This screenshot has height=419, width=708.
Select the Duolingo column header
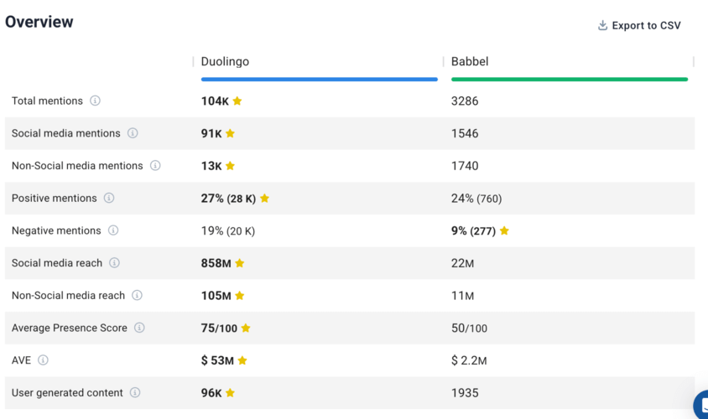[x=225, y=61]
